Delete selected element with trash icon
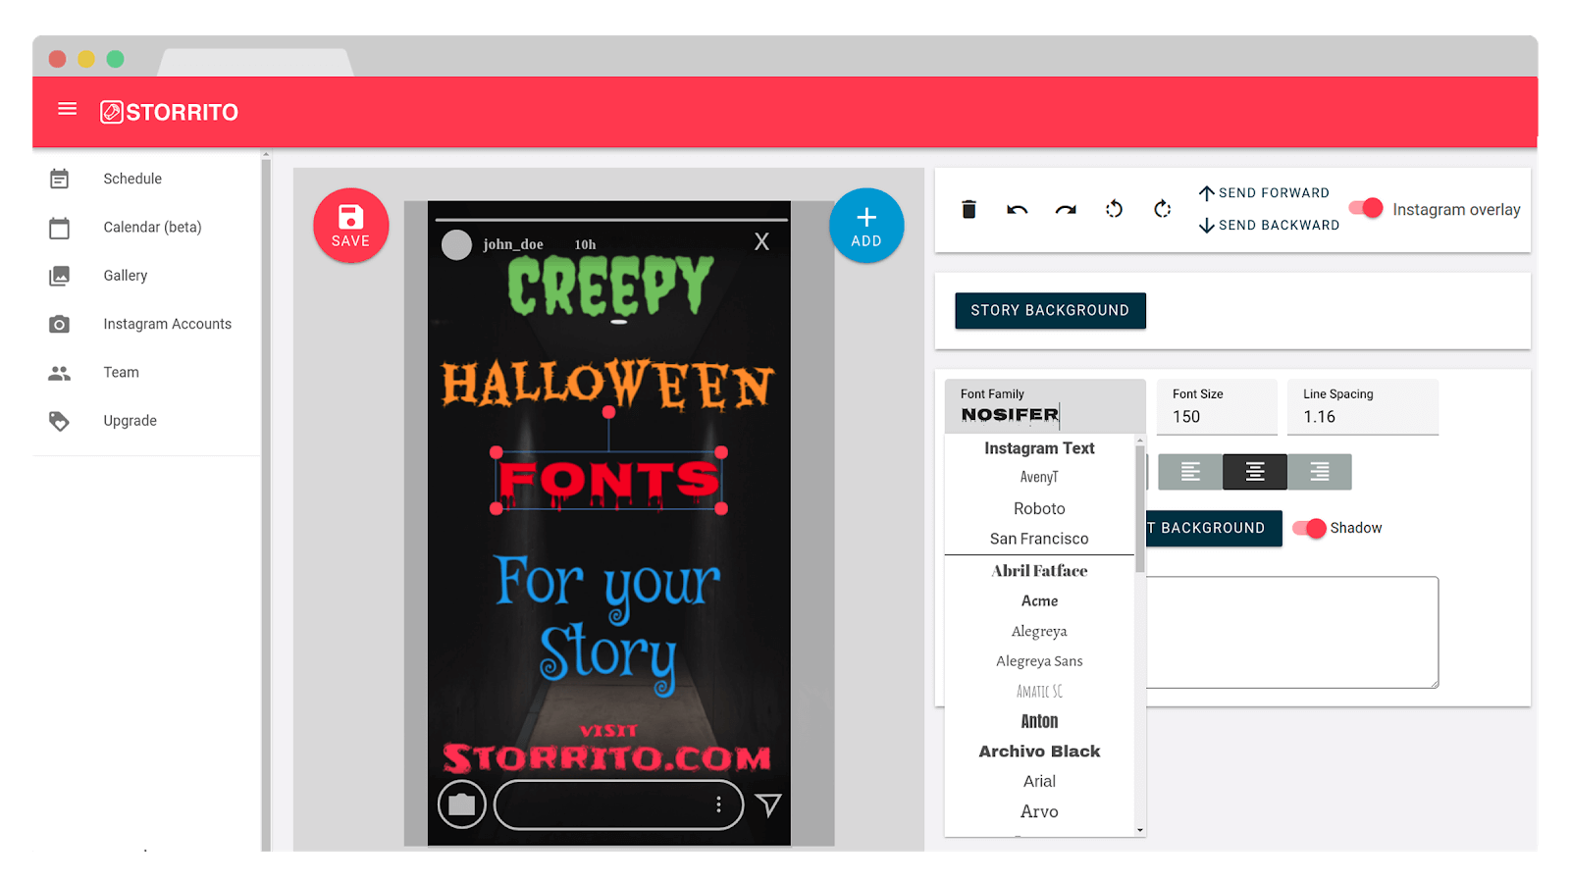This screenshot has width=1570, height=884. (x=968, y=209)
